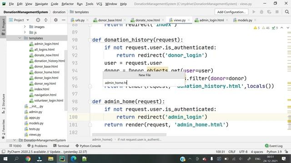Open the Project view dropdown
The height and width of the screenshot is (163, 291).
(19, 20)
